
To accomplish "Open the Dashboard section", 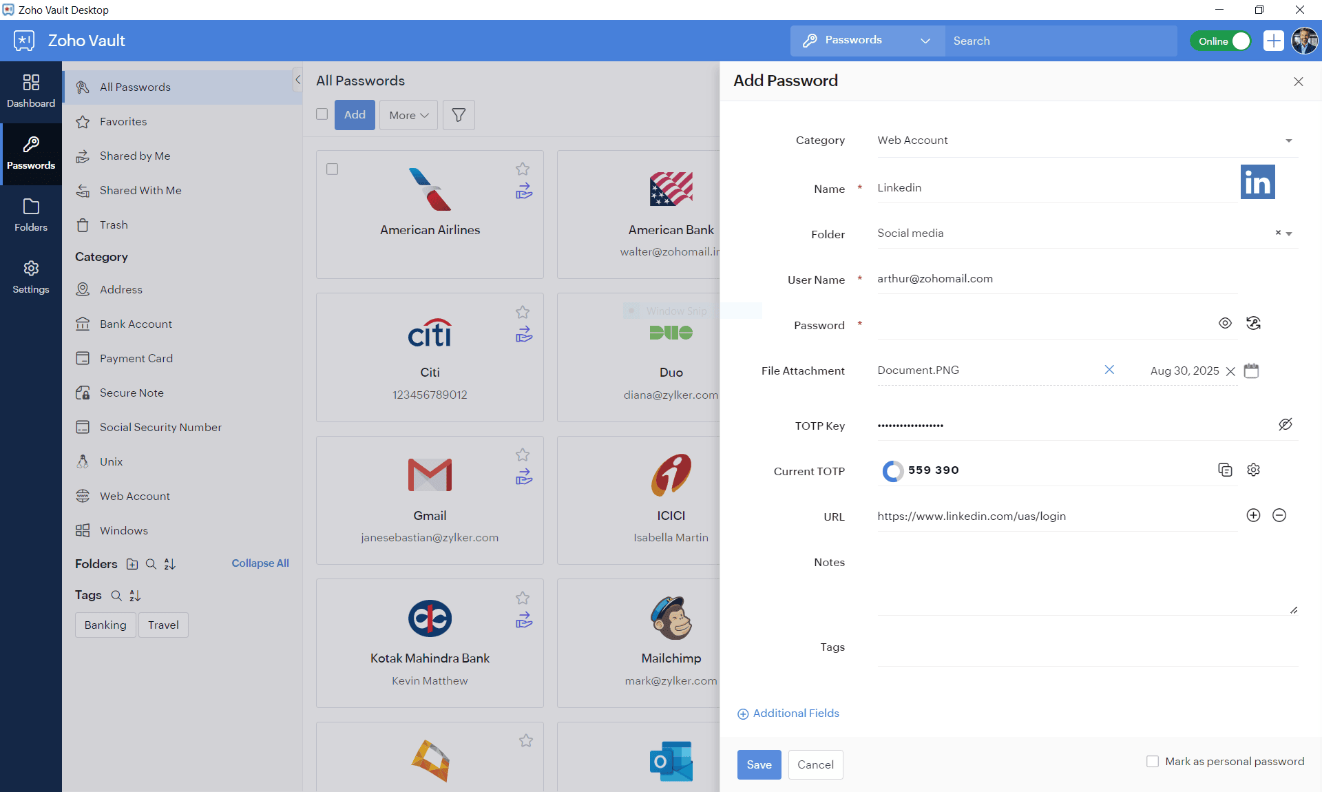I will point(31,92).
